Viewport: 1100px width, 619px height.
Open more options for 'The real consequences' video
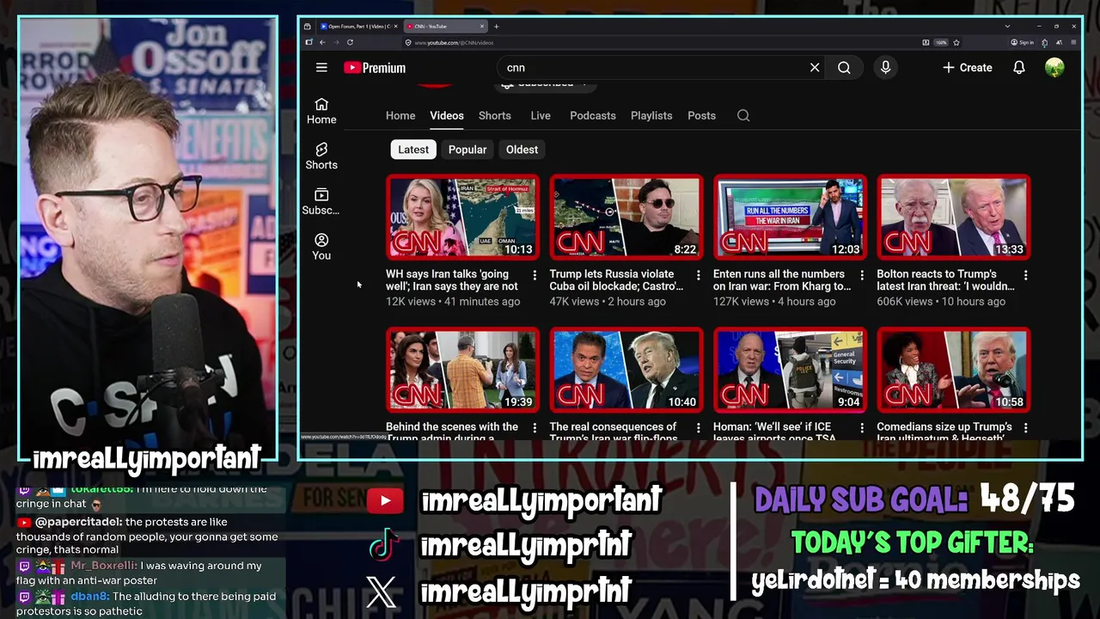pyautogui.click(x=699, y=427)
